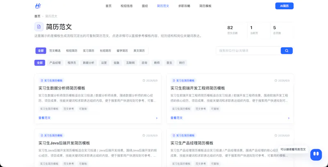Click 实习生简历模板 badge on 产品经理 card
The width and height of the screenshot is (328, 167).
tap(184, 135)
